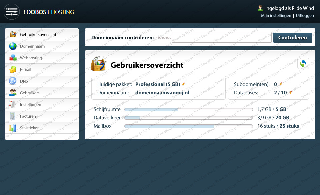The height and width of the screenshot is (195, 320).
Task: Open the Domeinnaam menu item
Action: pyautogui.click(x=42, y=46)
